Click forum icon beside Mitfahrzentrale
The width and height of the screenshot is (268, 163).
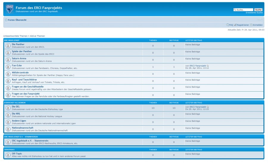point(8,74)
